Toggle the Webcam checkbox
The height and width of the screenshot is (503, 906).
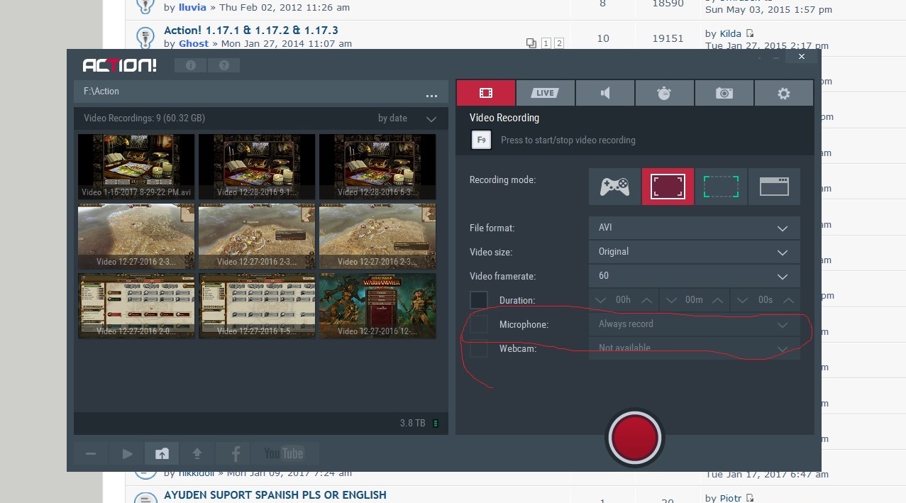479,348
